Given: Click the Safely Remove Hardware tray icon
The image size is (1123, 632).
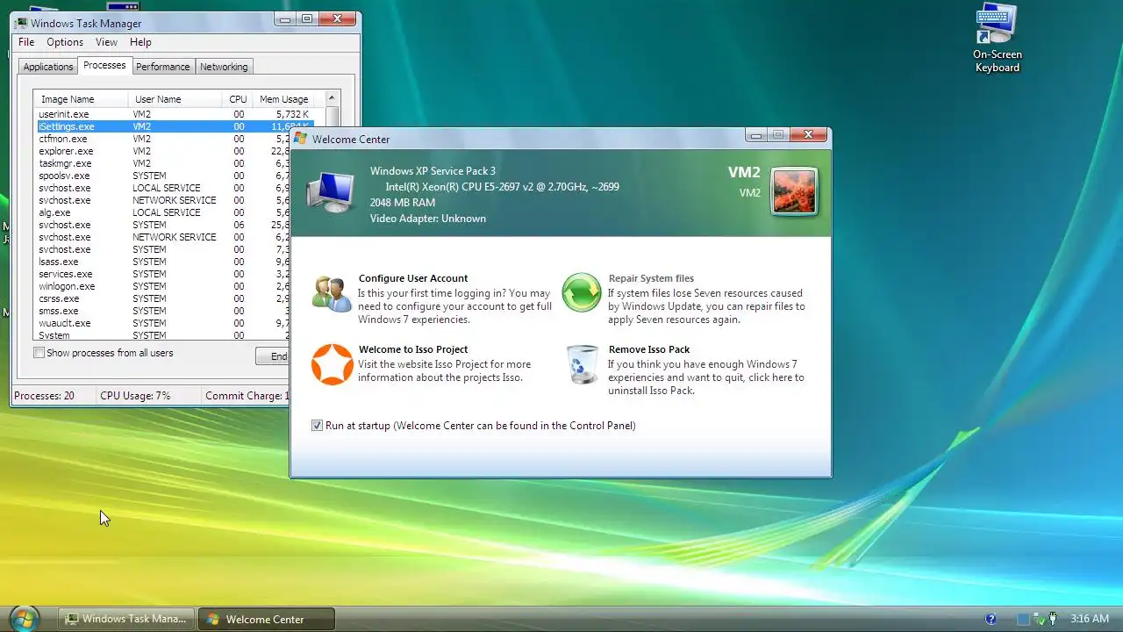Looking at the screenshot, I should (x=1038, y=619).
